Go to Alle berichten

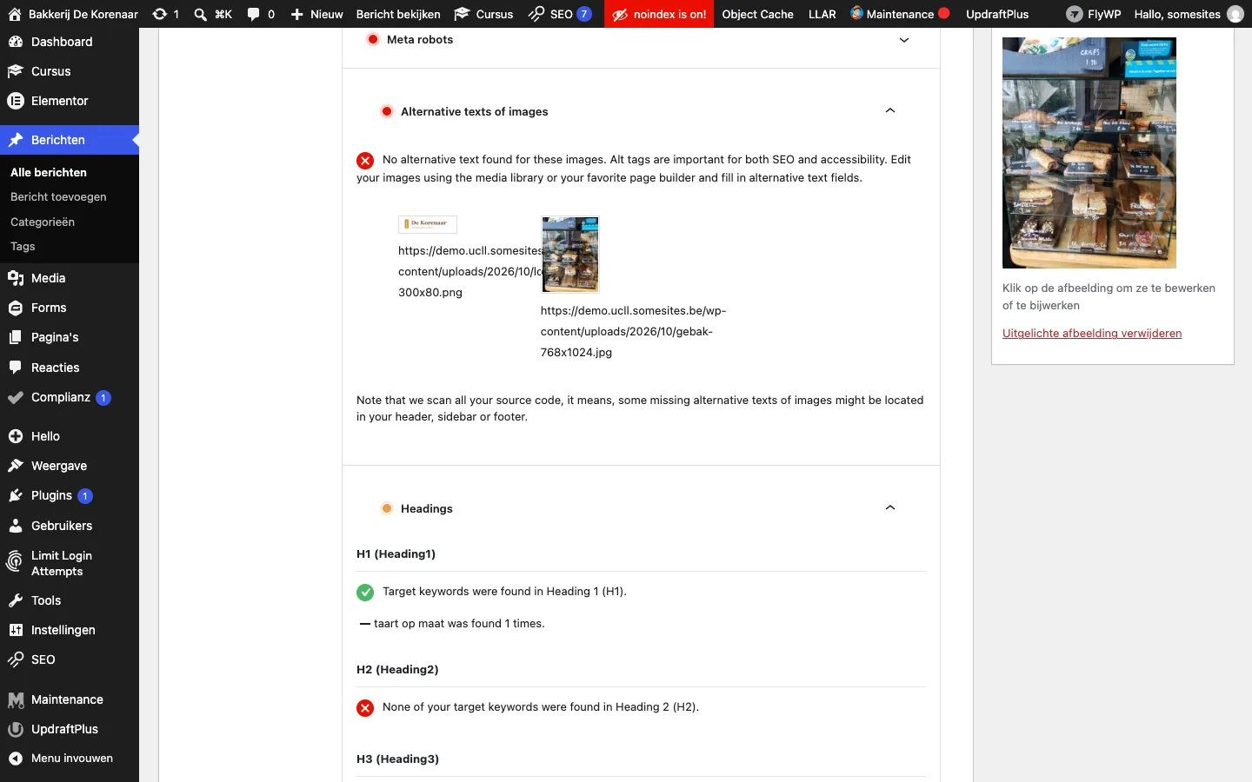49,172
